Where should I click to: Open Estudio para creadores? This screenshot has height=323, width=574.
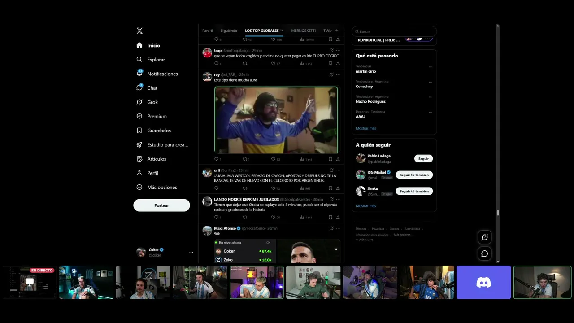click(162, 145)
